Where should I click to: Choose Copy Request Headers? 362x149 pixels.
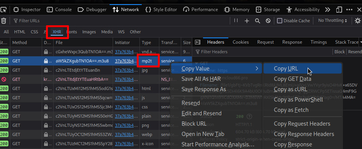[x=303, y=124]
